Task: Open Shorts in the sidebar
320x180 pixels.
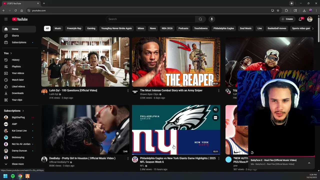Action: (19, 36)
